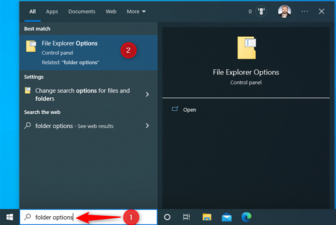Click the Control panel label in preview pane
Image resolution: width=336 pixels, height=225 pixels.
pyautogui.click(x=246, y=82)
